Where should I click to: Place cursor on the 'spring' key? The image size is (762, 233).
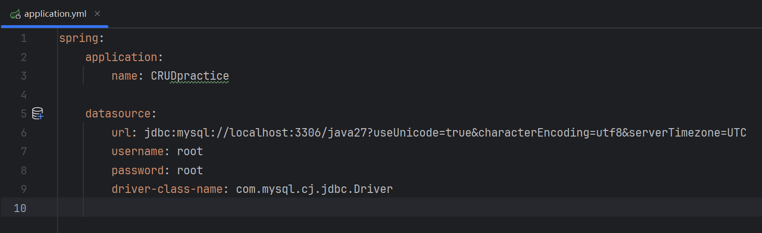[79, 38]
